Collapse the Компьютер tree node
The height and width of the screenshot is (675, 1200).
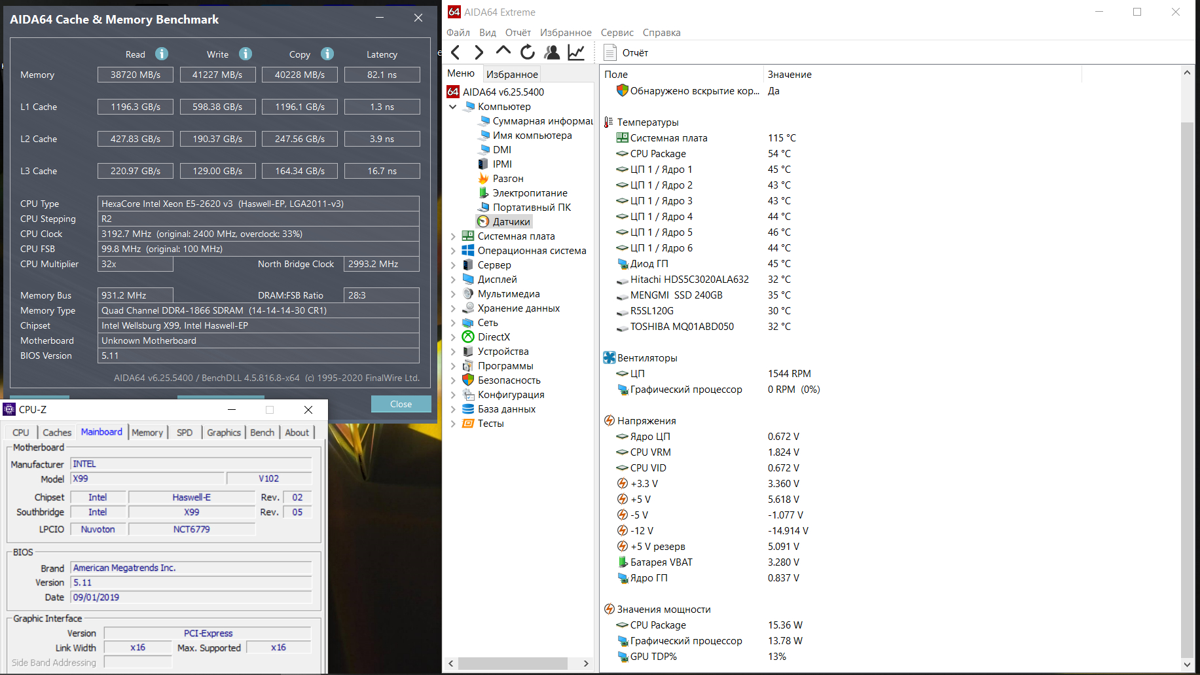click(452, 106)
